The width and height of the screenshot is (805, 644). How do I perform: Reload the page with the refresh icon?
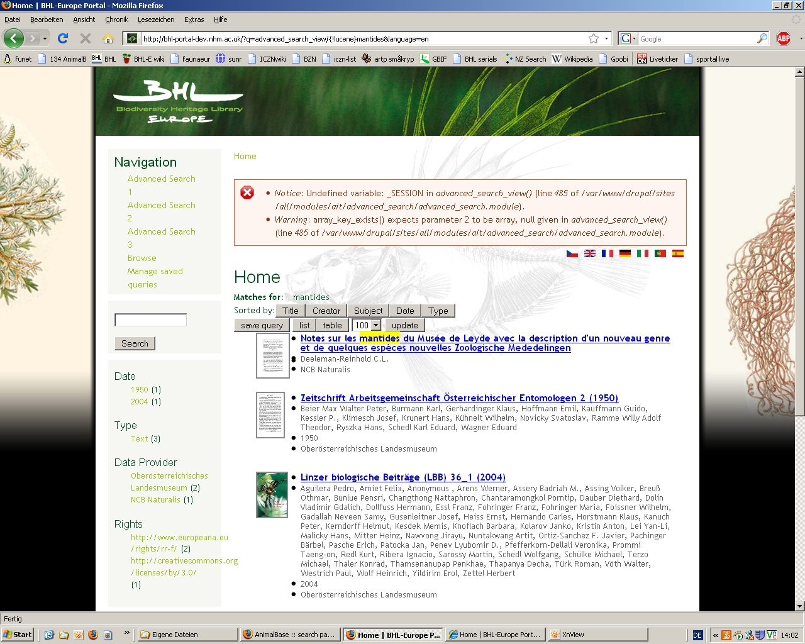click(x=63, y=38)
